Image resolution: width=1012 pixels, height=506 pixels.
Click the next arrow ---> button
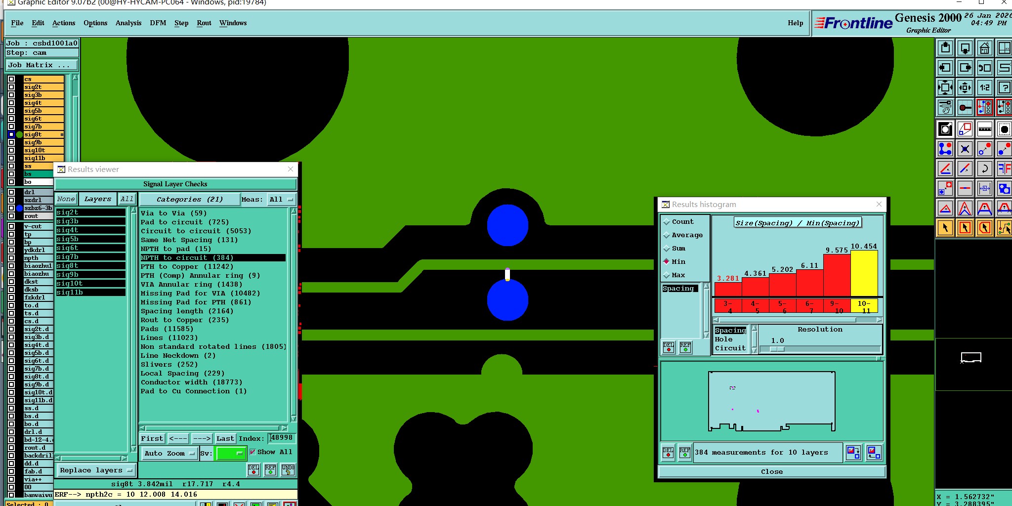coord(202,438)
